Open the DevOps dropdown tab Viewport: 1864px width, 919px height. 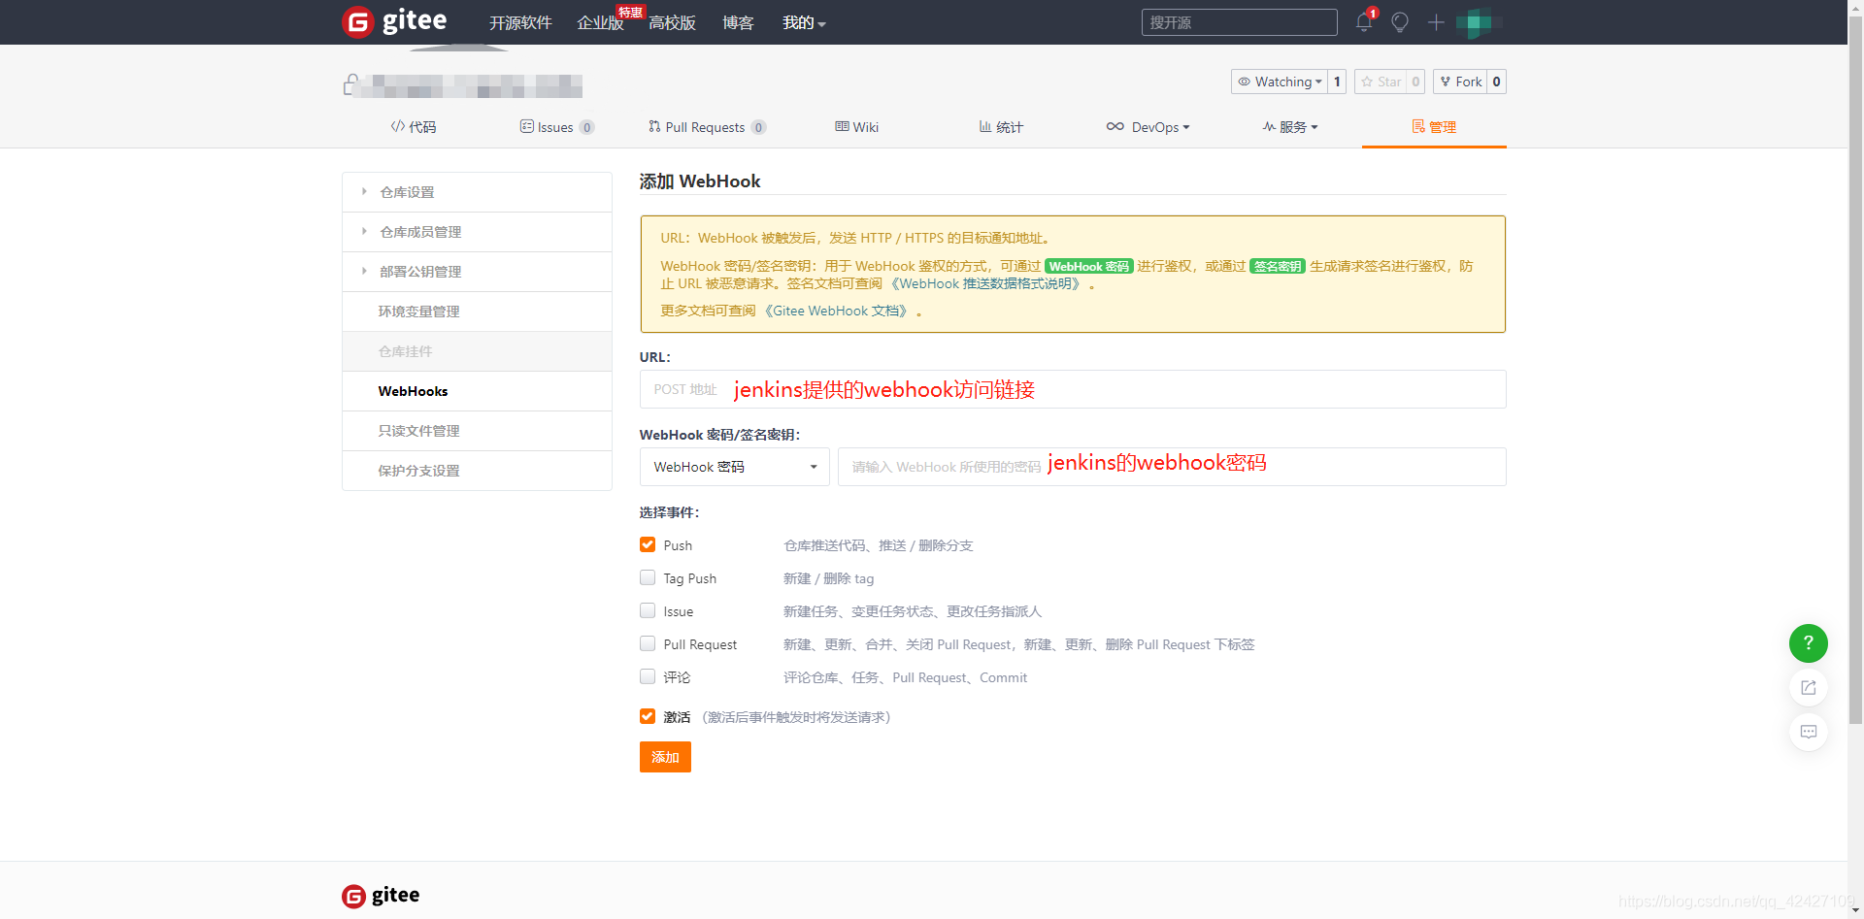(1148, 127)
